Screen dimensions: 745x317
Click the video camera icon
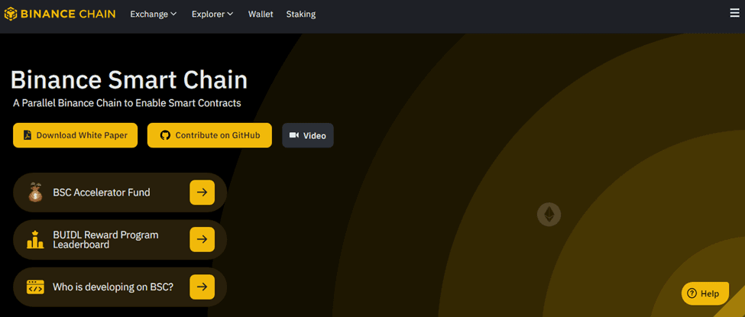[x=293, y=135]
